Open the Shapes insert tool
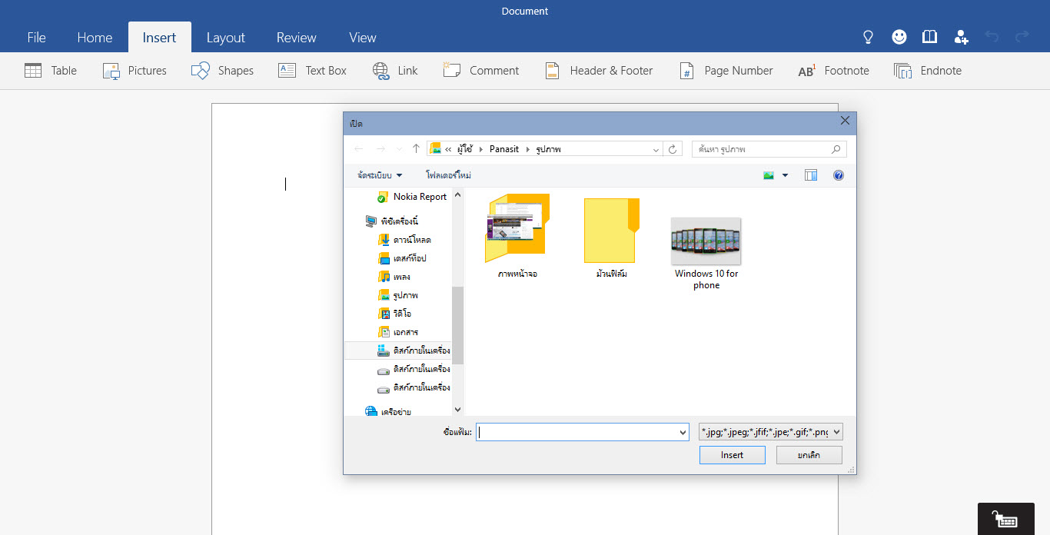Viewport: 1050px width, 535px height. [201, 71]
